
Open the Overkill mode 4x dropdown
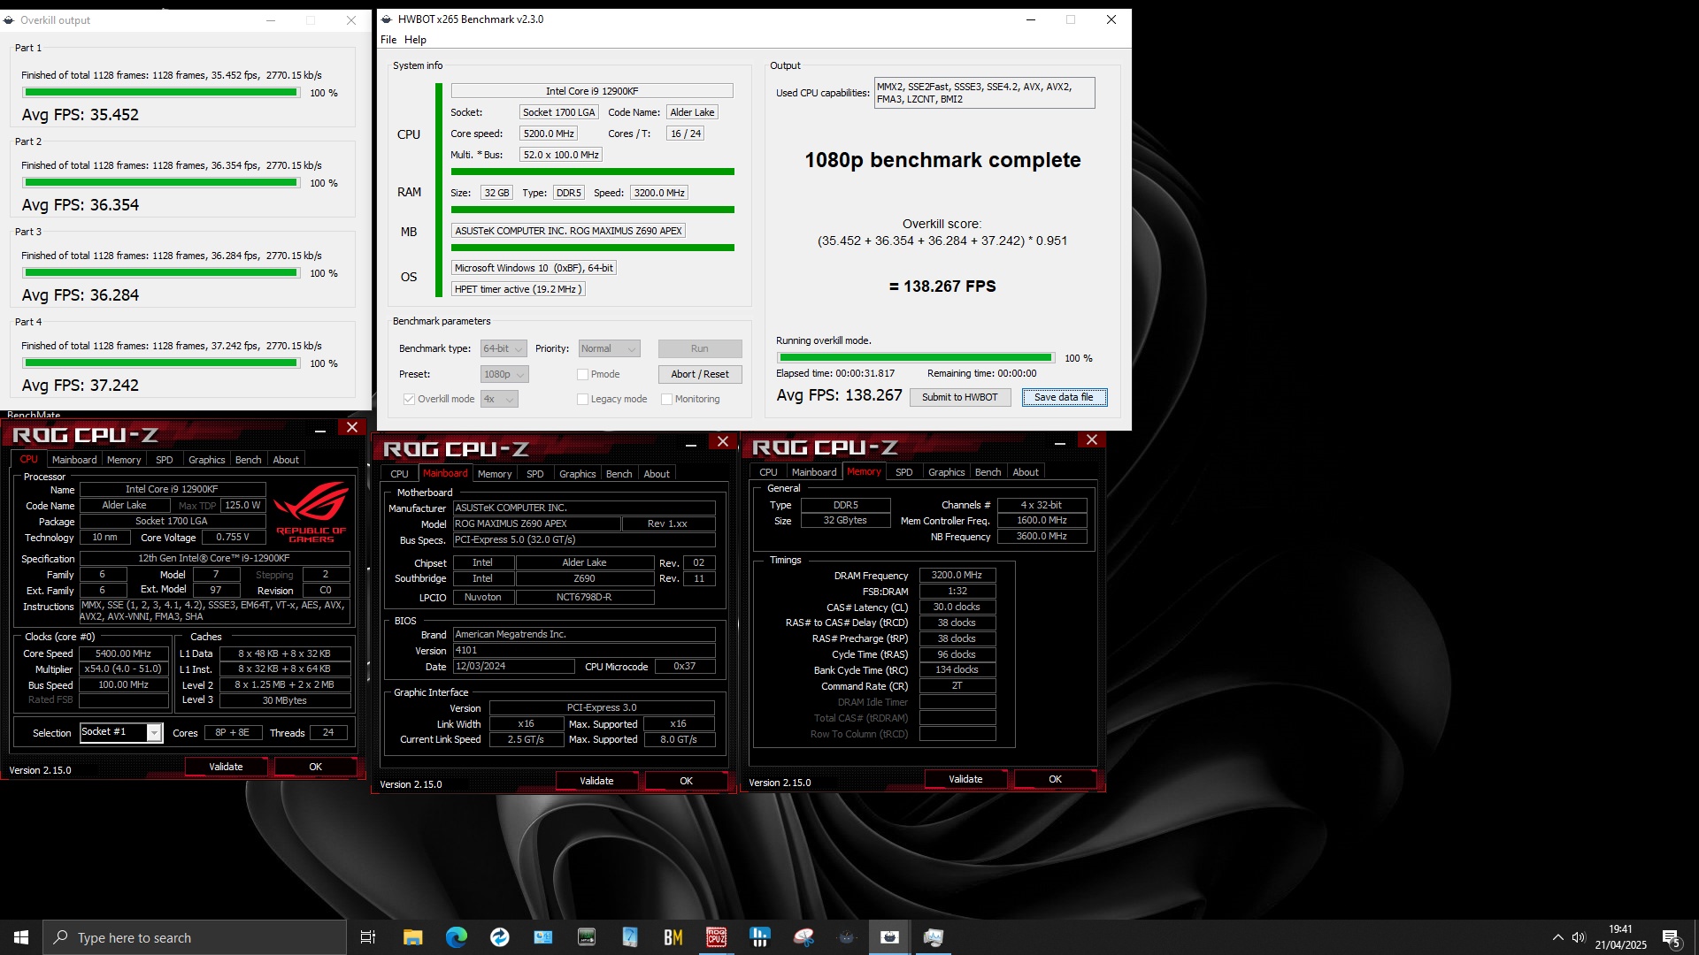[499, 400]
